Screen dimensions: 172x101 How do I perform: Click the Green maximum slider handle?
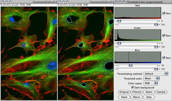pyautogui.click(x=156, y=47)
